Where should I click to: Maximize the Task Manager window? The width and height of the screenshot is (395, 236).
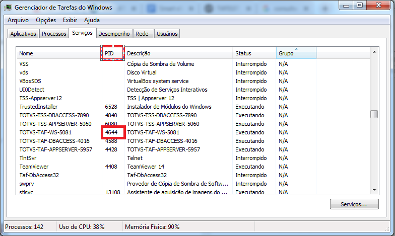click(x=360, y=6)
